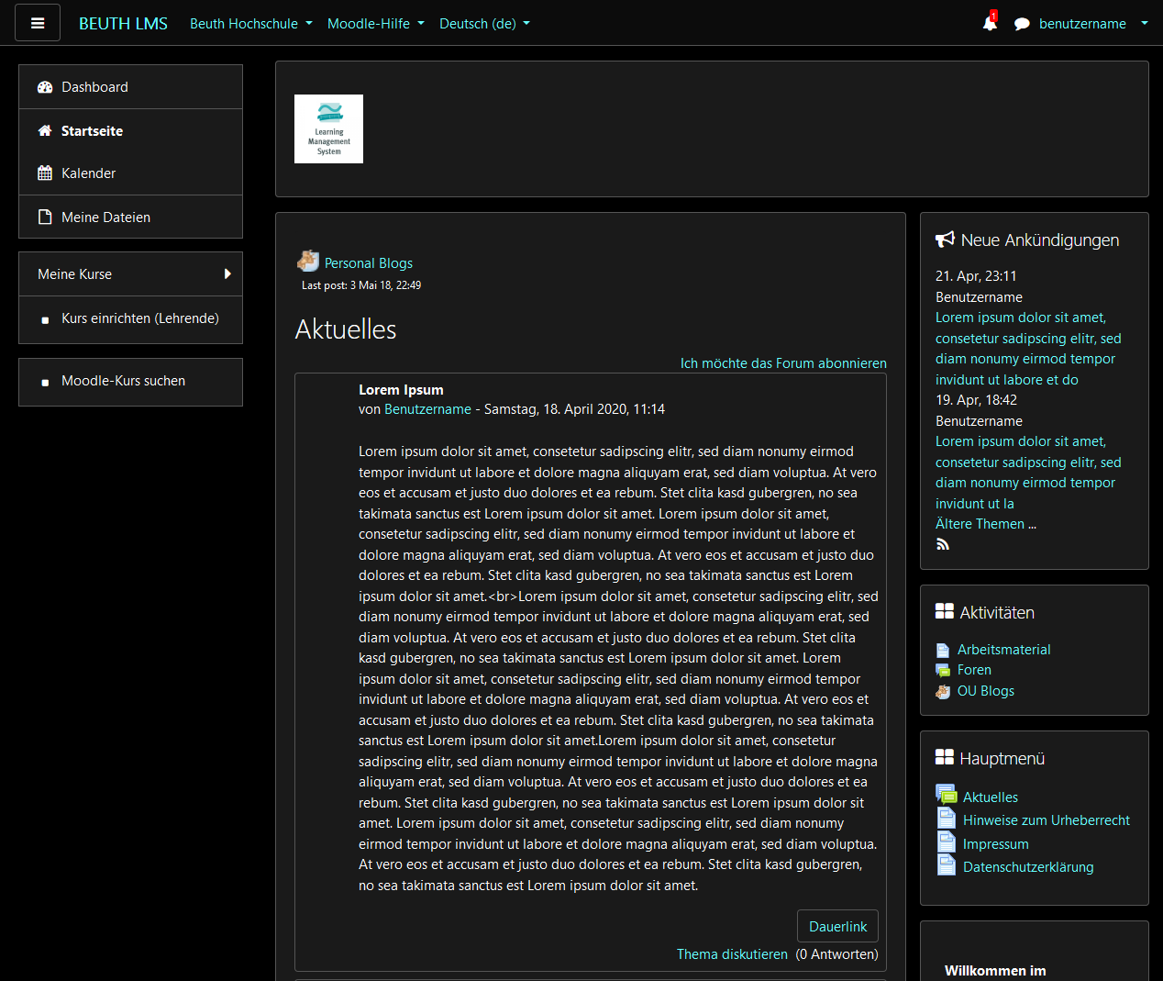Open the Deutsch (de) language dropdown

point(484,24)
